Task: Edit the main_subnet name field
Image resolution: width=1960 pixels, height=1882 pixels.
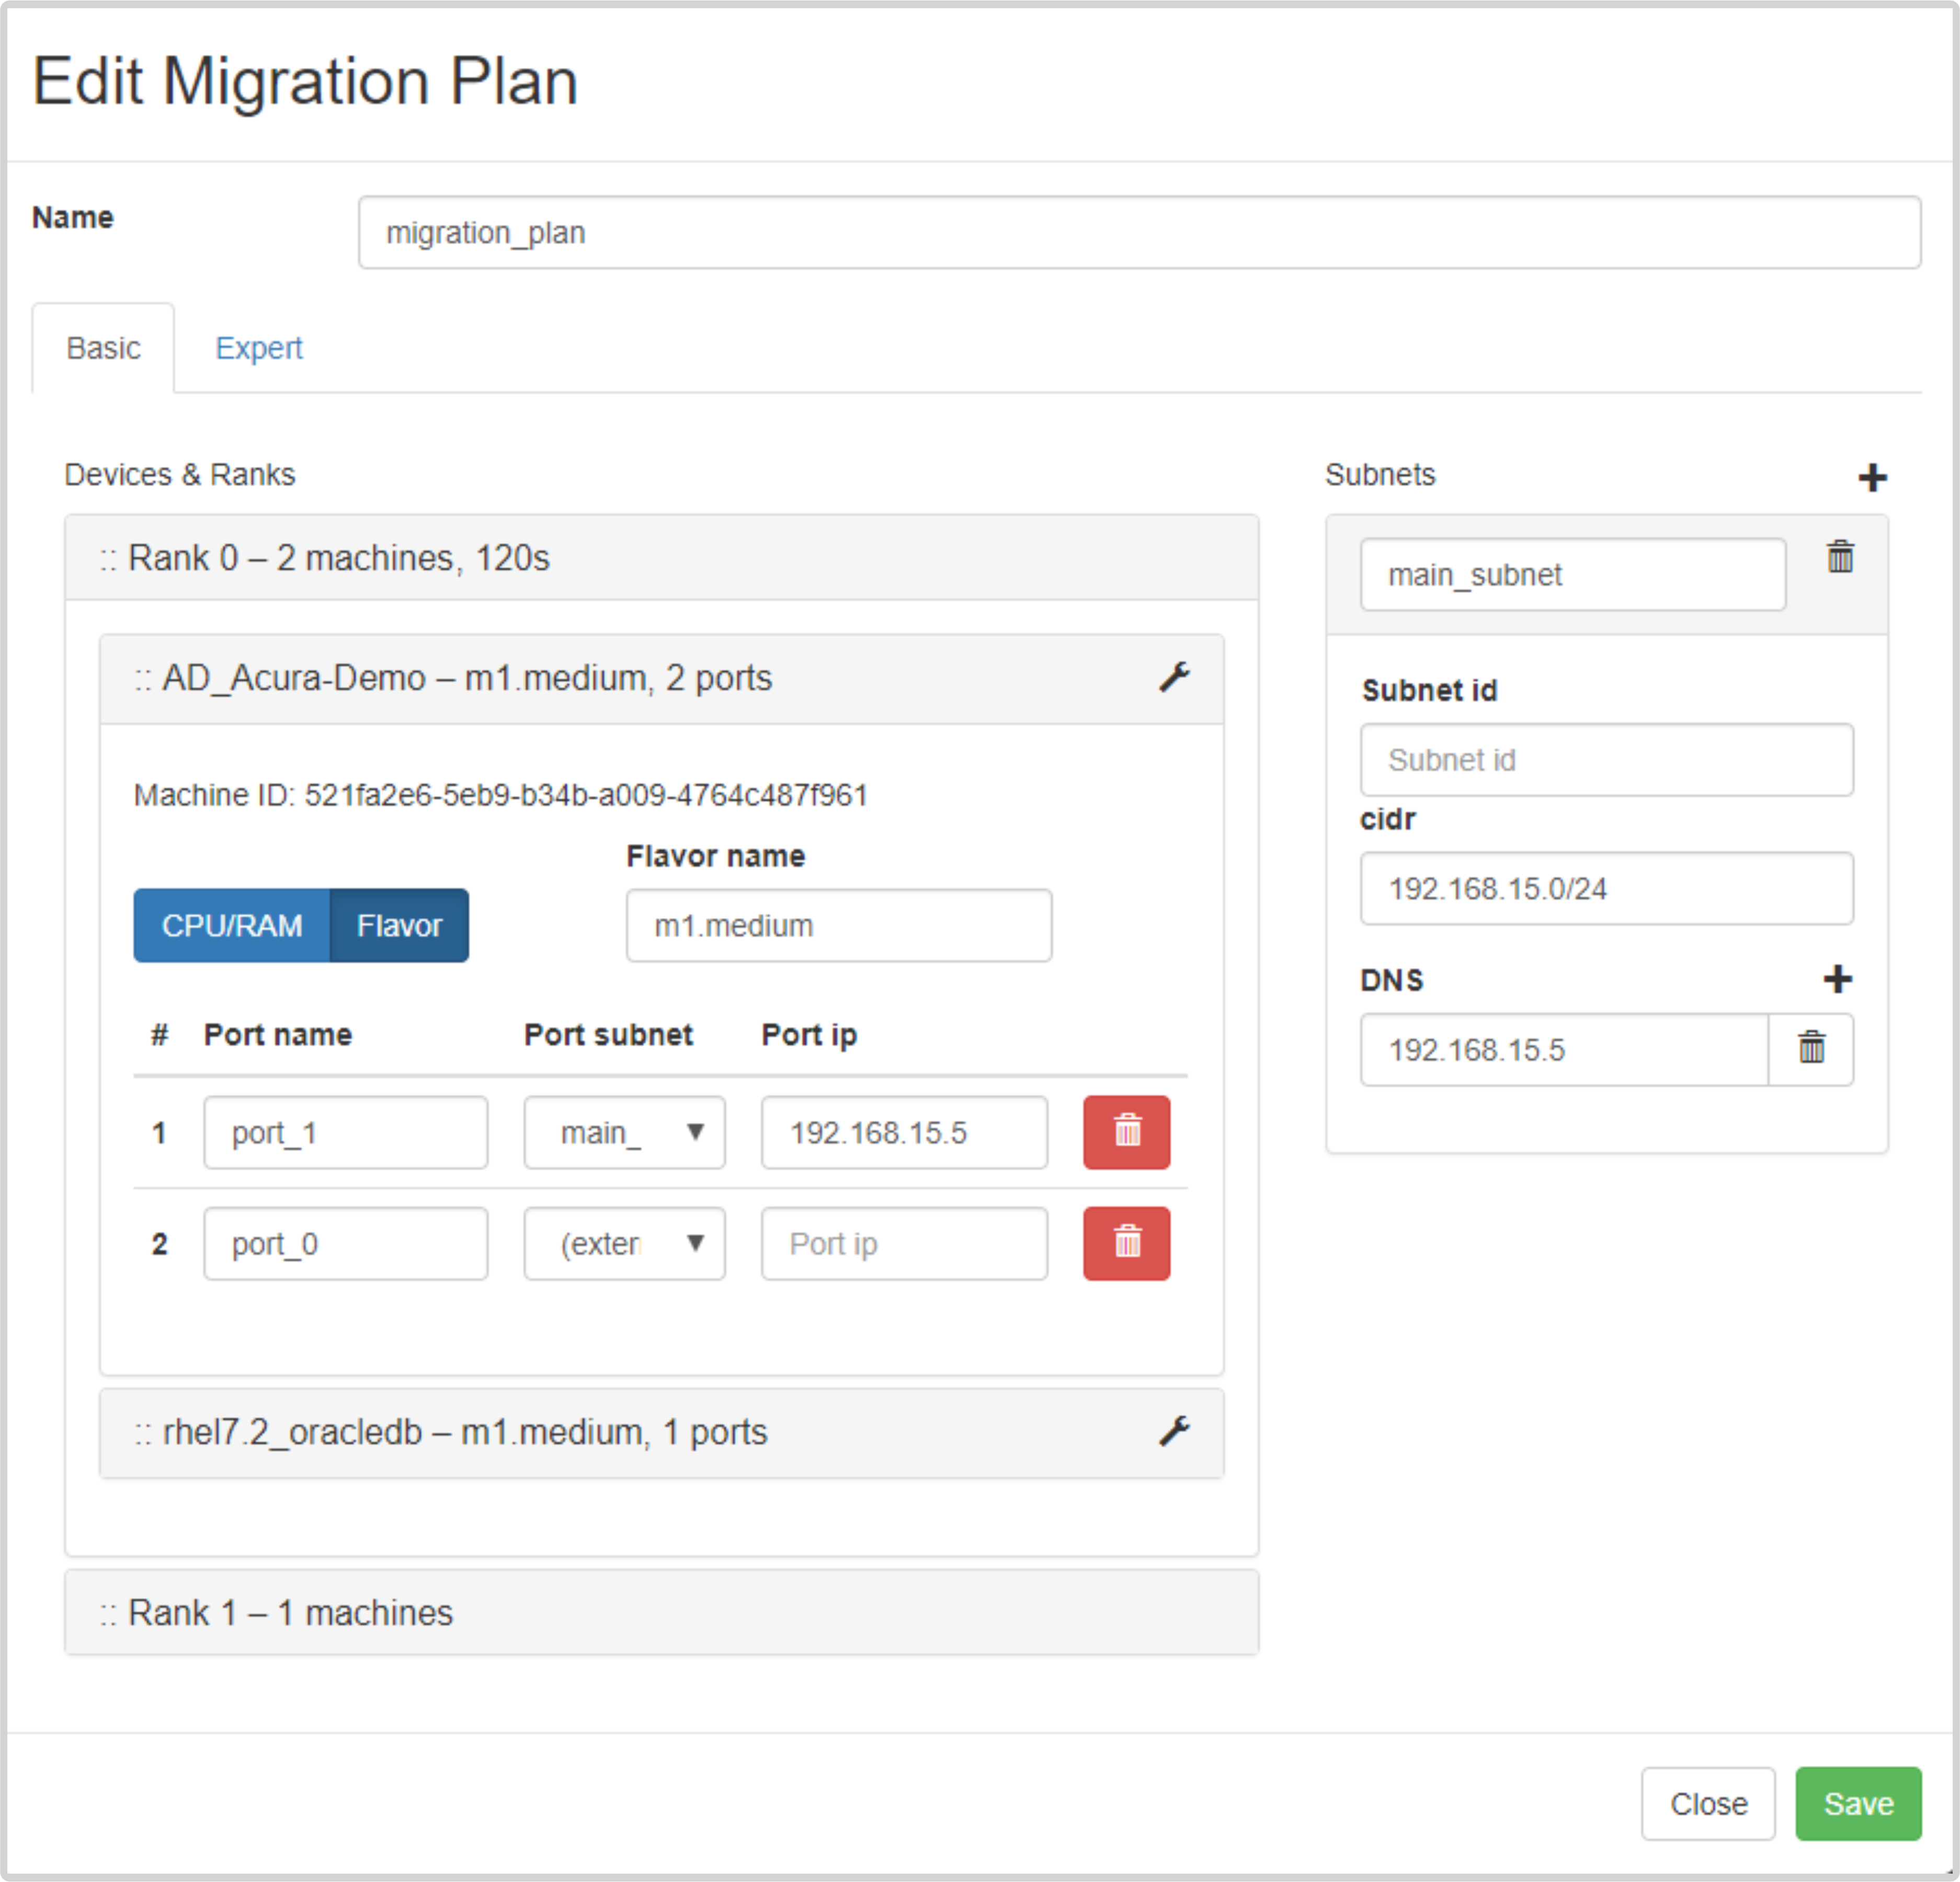Action: pos(1572,573)
